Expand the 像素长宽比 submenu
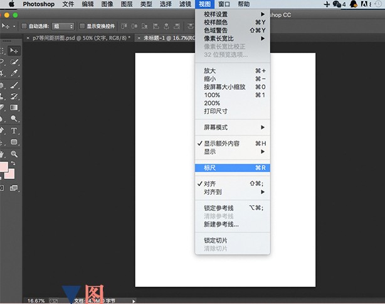This screenshot has height=304, width=385. click(x=232, y=38)
